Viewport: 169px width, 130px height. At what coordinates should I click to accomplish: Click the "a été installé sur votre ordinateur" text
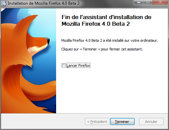click(x=130, y=40)
